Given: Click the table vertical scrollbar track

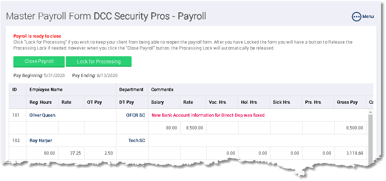Looking at the screenshot, I should coord(371,138).
